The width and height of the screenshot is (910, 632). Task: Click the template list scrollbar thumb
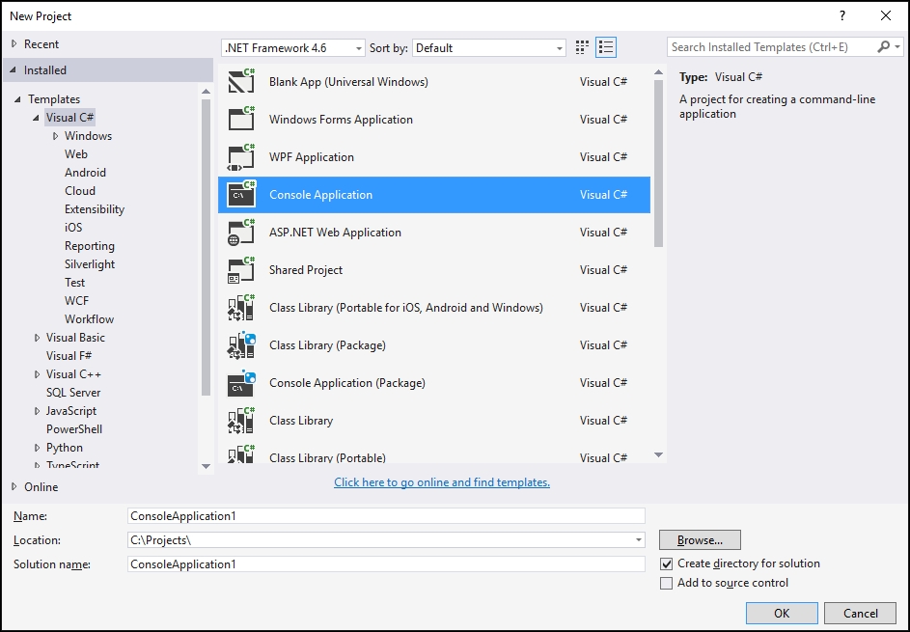[x=658, y=163]
